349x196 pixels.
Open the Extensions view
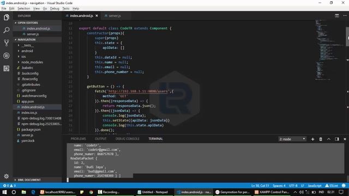[x=7, y=68]
